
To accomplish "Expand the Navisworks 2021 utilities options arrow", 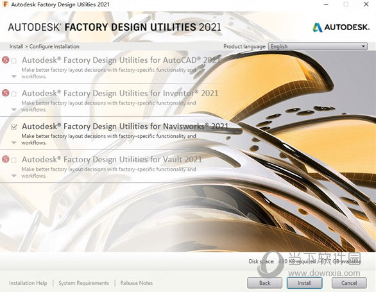I will pyautogui.click(x=14, y=142).
